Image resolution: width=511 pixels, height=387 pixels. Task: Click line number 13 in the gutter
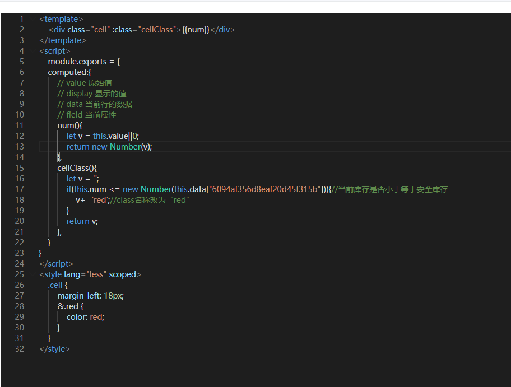(20, 147)
